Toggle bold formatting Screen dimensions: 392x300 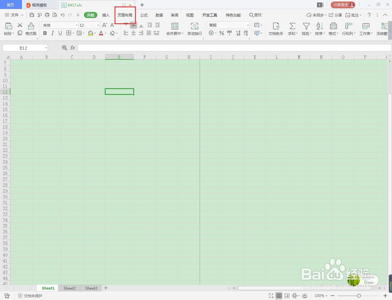[x=45, y=33]
